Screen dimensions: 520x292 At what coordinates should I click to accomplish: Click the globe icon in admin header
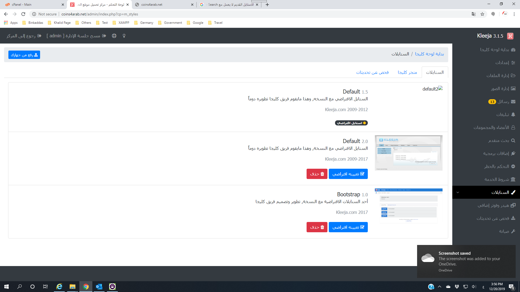[114, 36]
